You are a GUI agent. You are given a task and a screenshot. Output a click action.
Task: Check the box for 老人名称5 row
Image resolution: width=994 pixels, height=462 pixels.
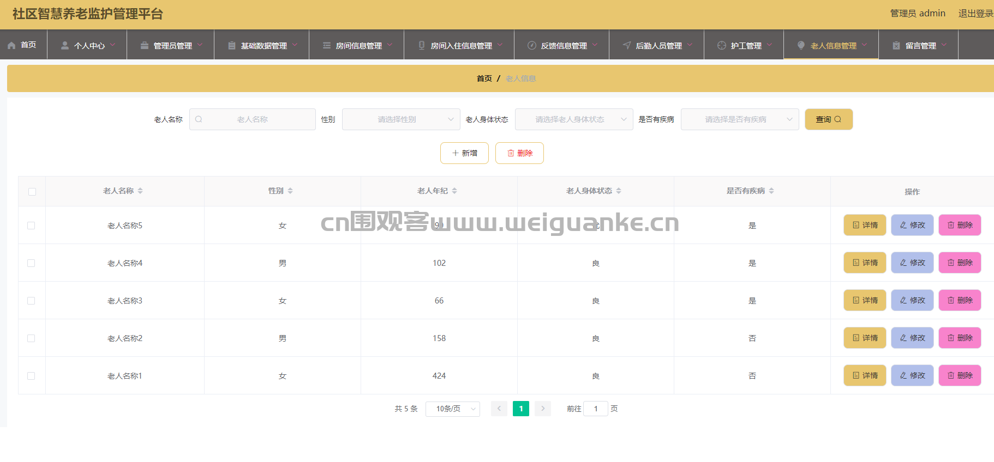click(31, 226)
